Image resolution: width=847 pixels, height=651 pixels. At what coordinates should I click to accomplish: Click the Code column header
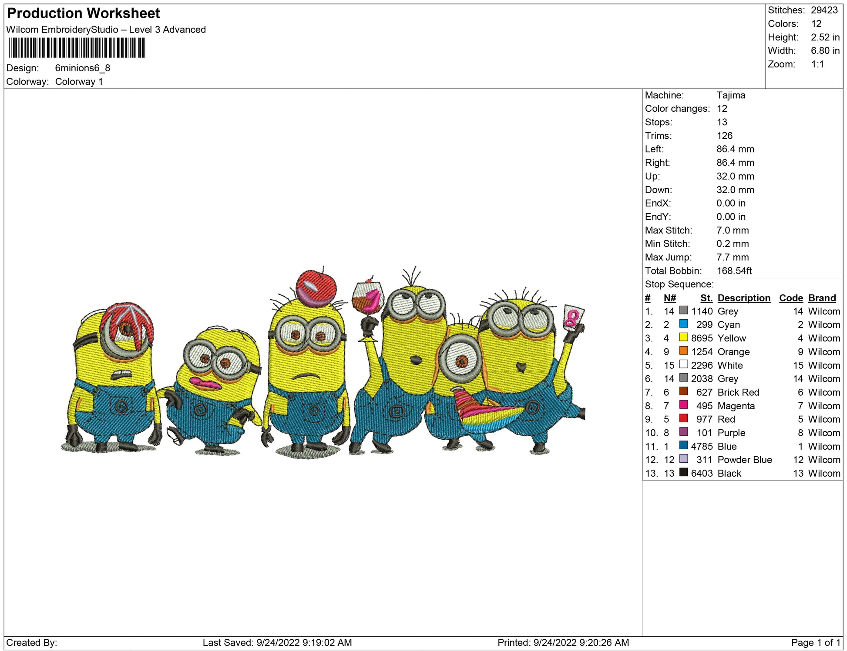(790, 298)
